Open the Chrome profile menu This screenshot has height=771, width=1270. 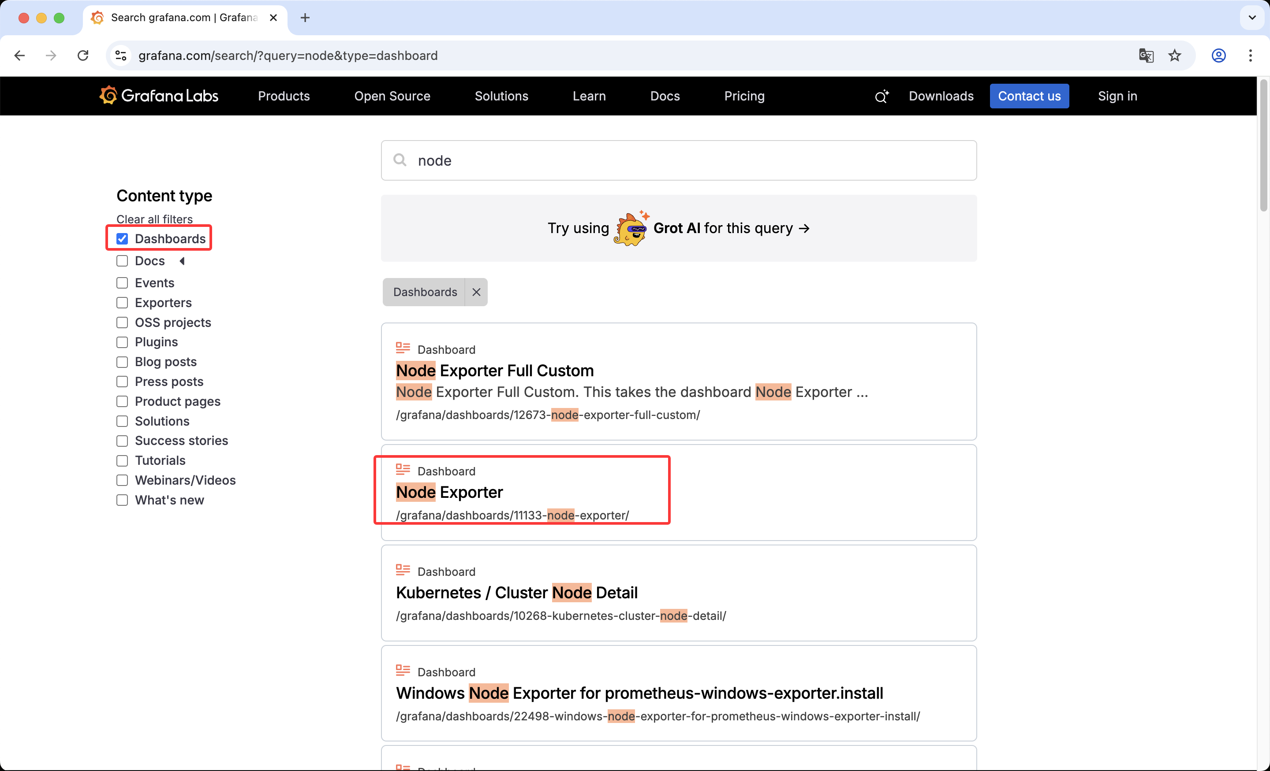(1218, 56)
